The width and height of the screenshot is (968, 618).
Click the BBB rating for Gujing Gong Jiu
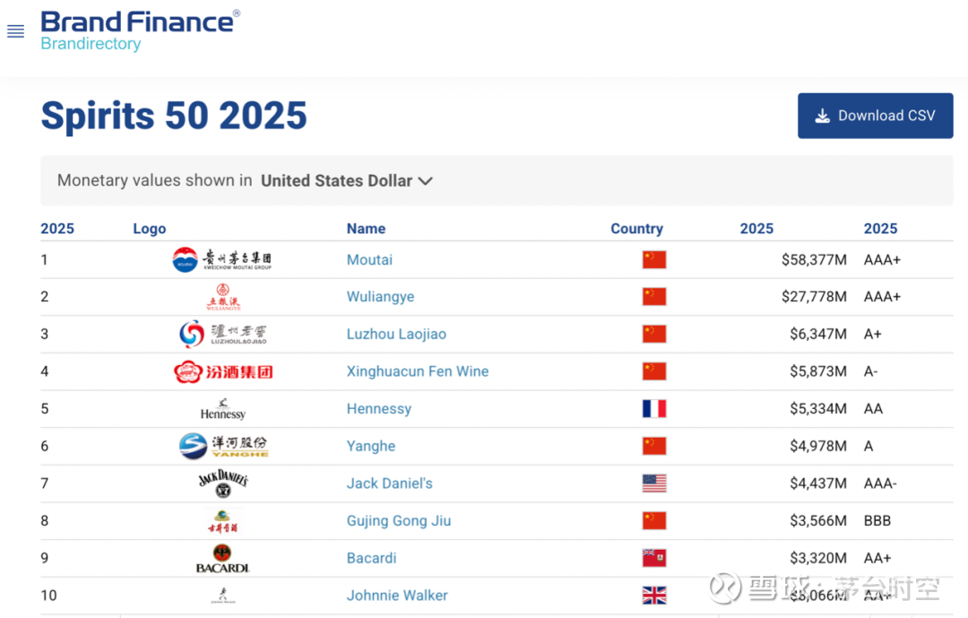click(877, 520)
